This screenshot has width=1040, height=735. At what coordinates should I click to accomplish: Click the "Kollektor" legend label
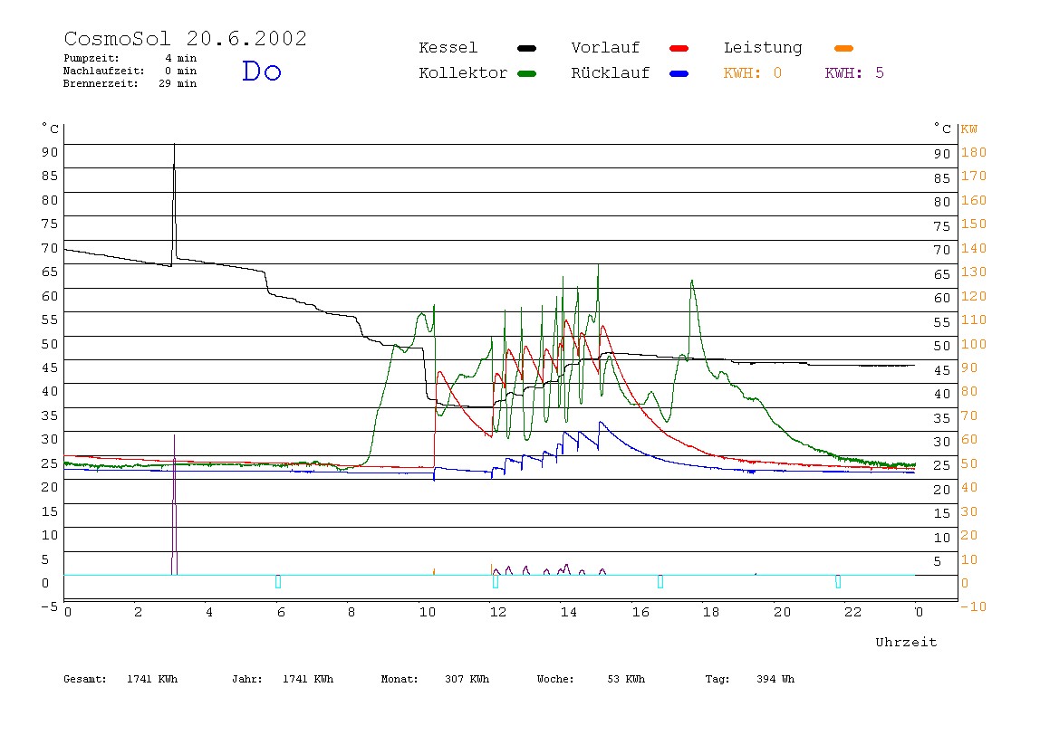click(462, 73)
